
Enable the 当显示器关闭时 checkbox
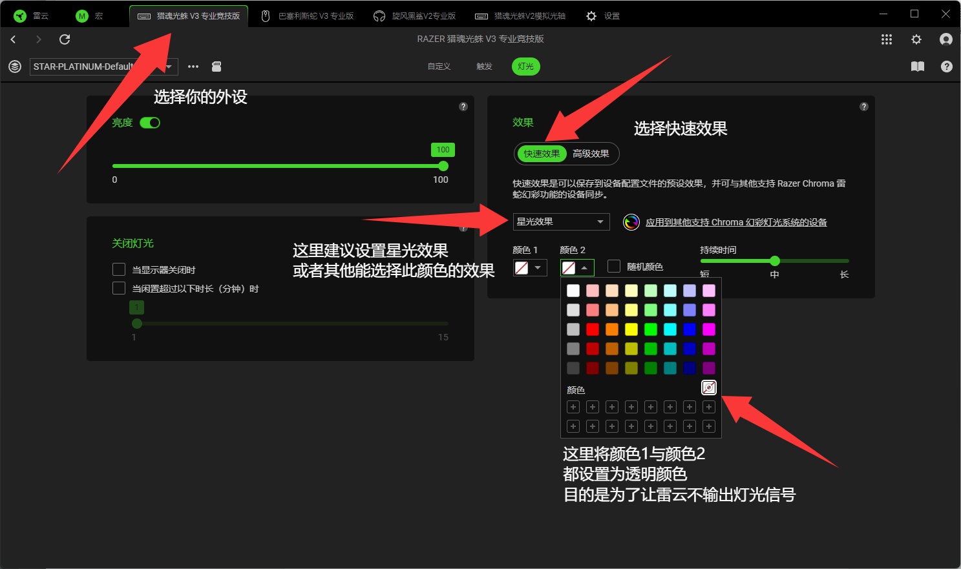[x=119, y=269]
